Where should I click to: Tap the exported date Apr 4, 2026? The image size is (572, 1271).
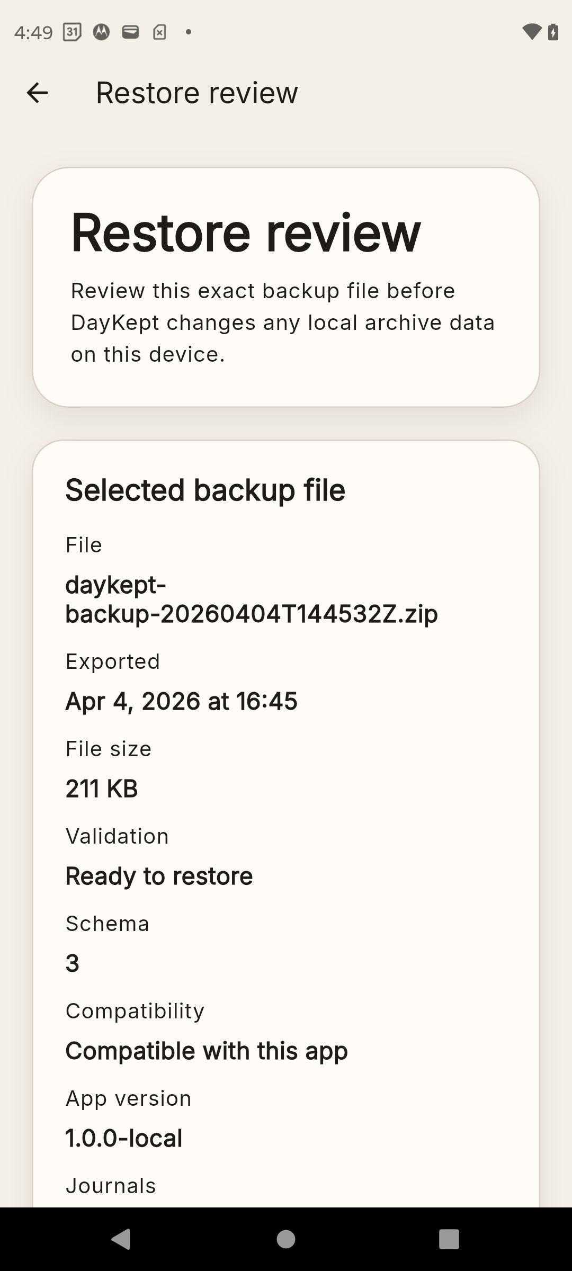pyautogui.click(x=182, y=700)
